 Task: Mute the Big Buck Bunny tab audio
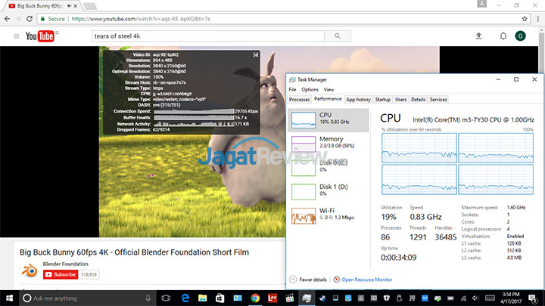69,6
